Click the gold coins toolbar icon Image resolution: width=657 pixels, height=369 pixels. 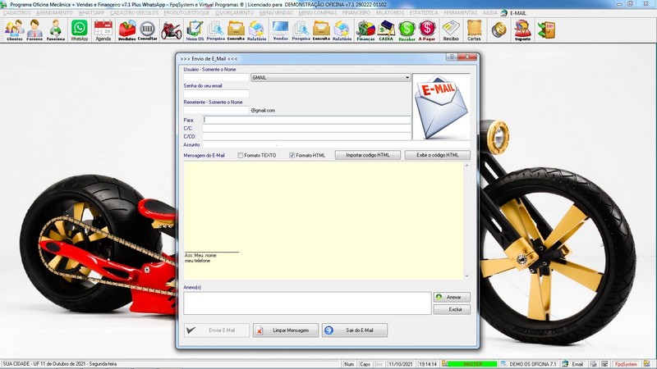click(498, 30)
